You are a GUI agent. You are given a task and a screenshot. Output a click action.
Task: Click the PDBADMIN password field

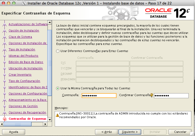click(103, 80)
